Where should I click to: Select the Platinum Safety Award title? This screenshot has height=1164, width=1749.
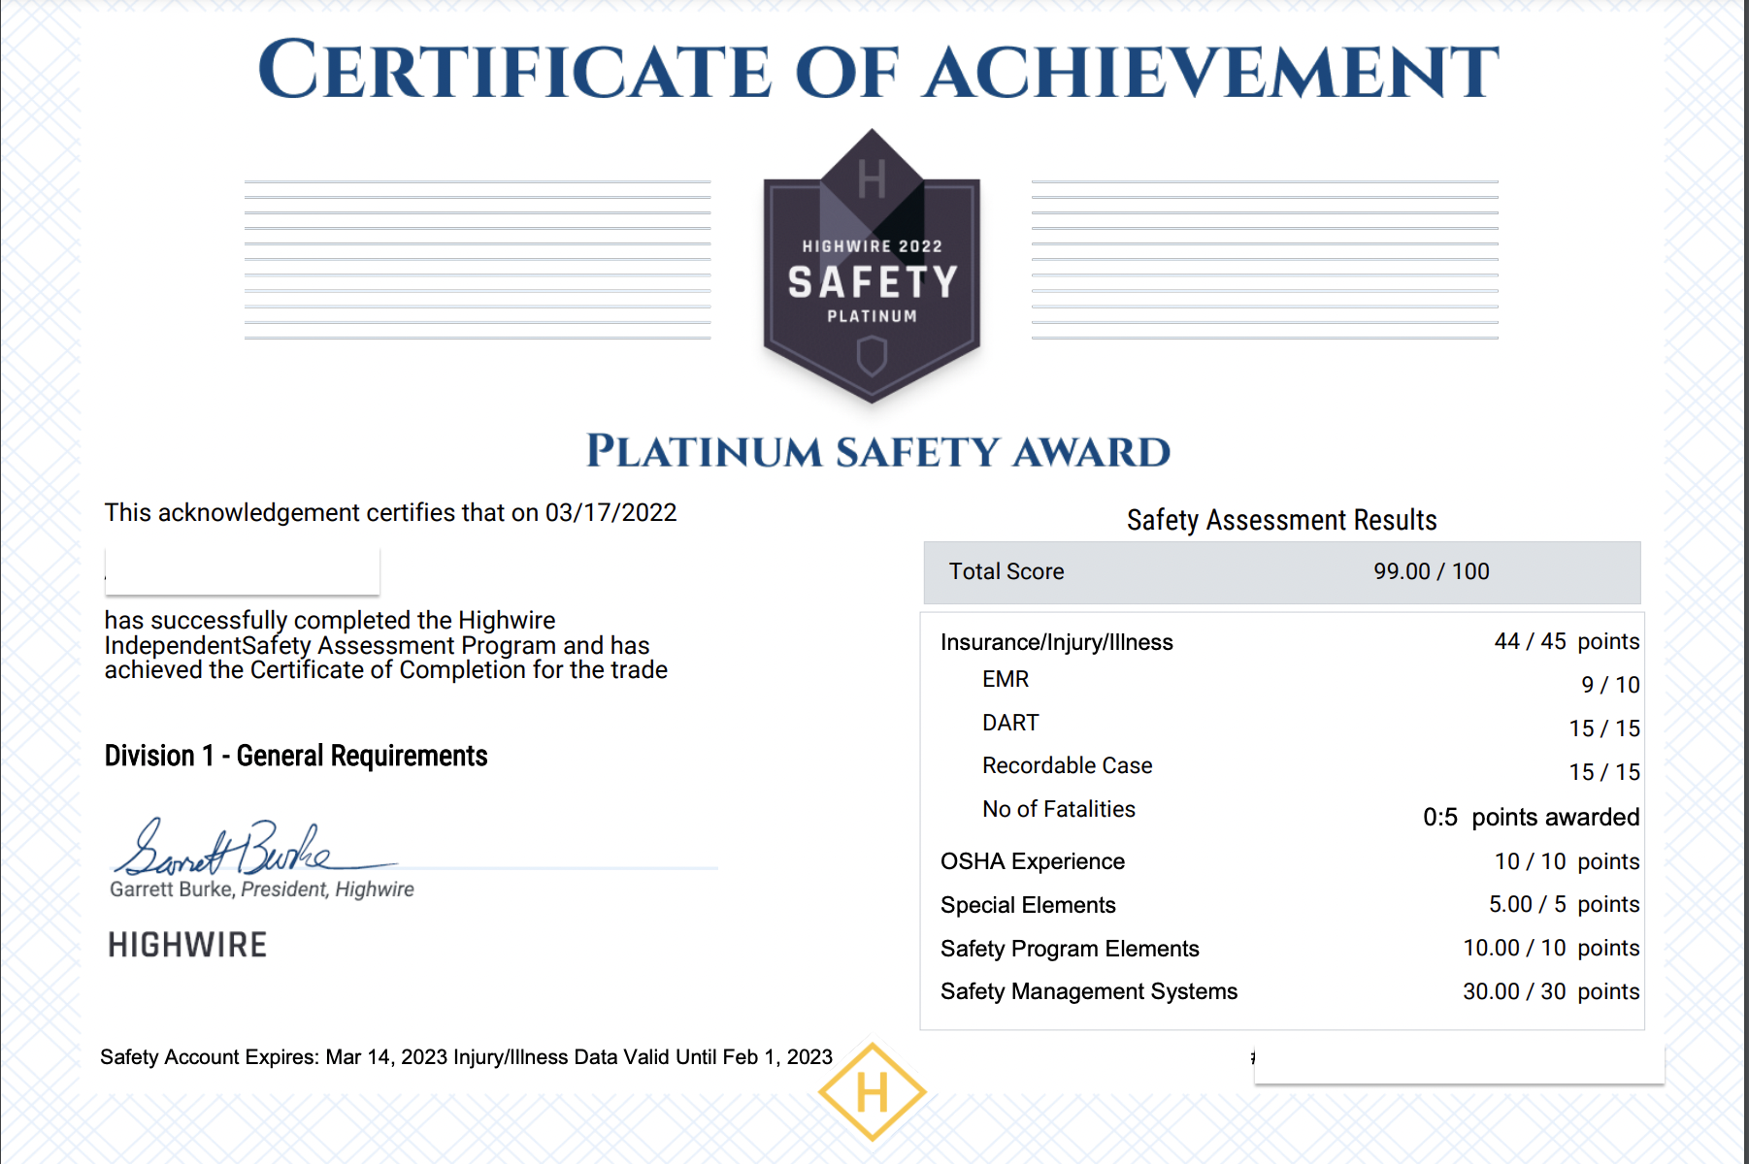point(878,452)
